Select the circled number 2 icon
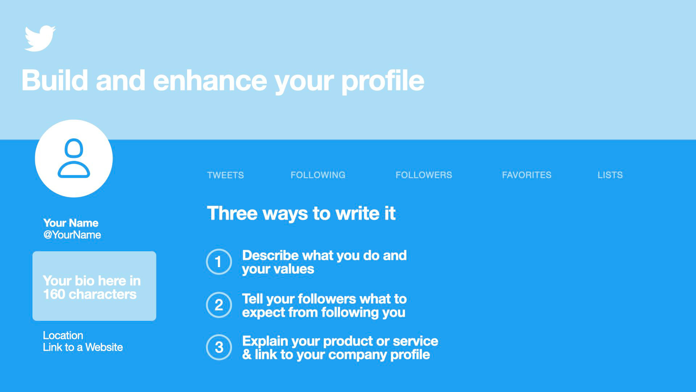 (x=219, y=305)
